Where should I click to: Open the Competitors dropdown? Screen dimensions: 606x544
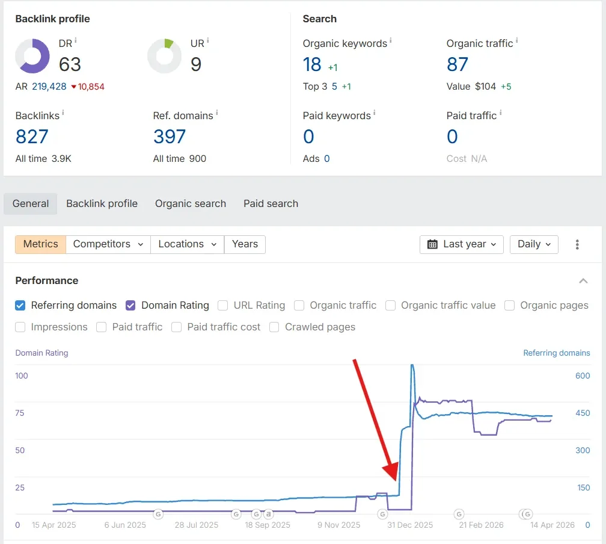click(x=108, y=244)
